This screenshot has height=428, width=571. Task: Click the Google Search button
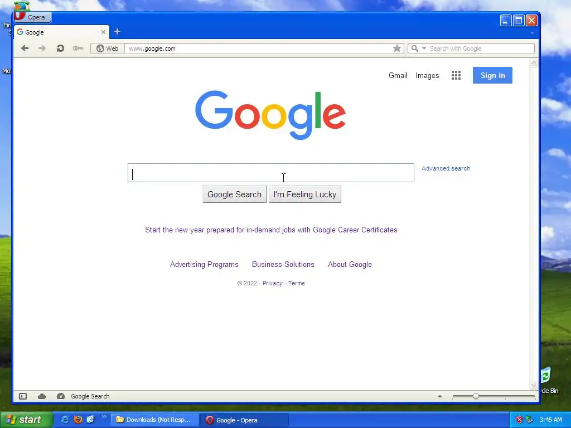tap(234, 194)
